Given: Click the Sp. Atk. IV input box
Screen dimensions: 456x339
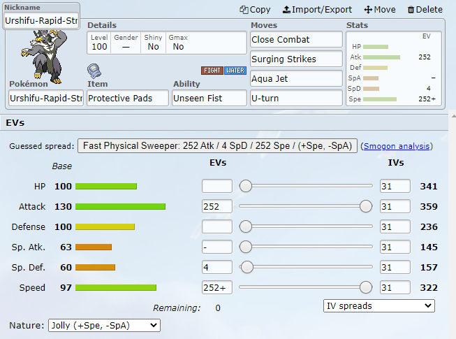Looking at the screenshot, I should 395,247.
